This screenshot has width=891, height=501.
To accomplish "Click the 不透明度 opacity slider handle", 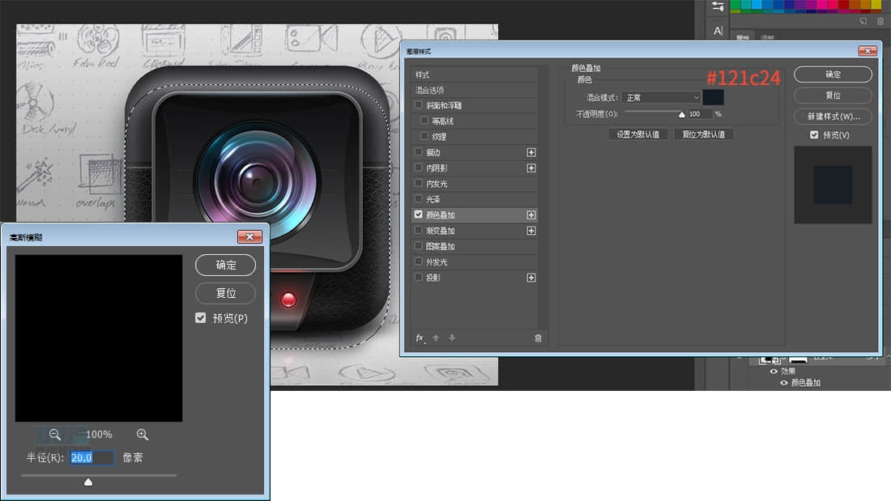I will 682,114.
